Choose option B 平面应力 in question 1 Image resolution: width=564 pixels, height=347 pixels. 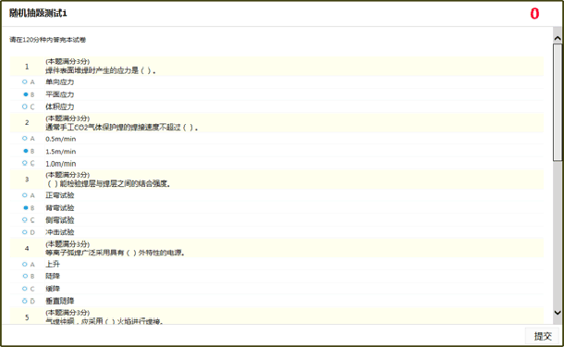pos(26,94)
